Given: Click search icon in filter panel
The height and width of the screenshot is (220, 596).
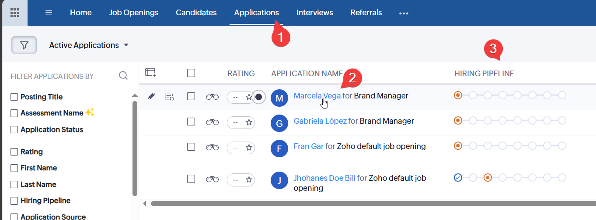Looking at the screenshot, I should (123, 76).
